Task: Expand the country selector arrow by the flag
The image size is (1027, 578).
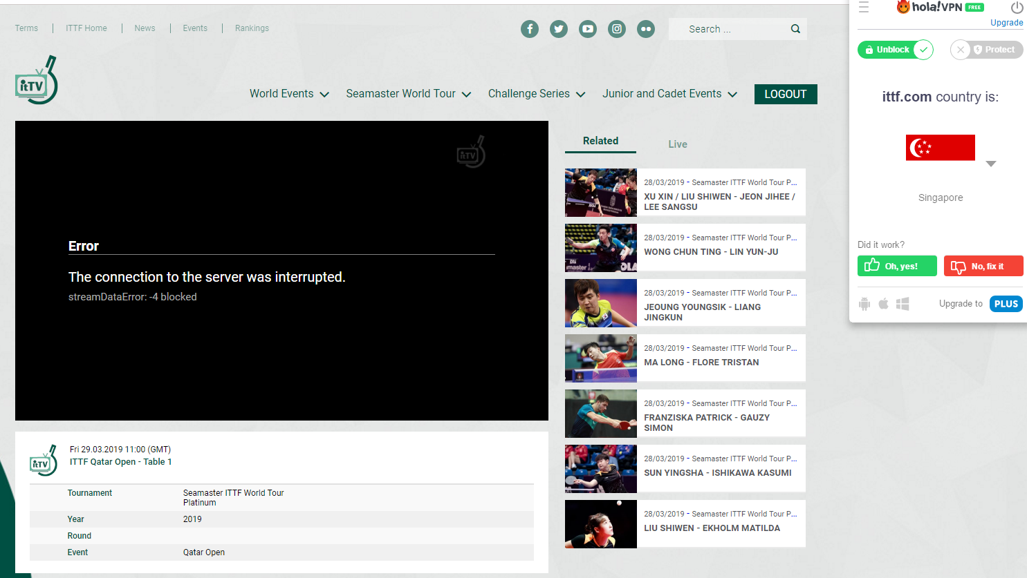Action: [x=990, y=164]
